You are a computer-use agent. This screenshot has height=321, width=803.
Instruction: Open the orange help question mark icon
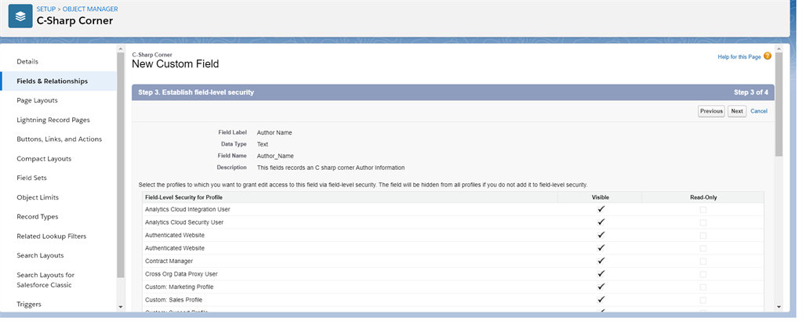(x=767, y=56)
